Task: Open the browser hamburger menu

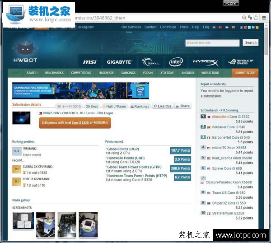Action: tap(264, 18)
